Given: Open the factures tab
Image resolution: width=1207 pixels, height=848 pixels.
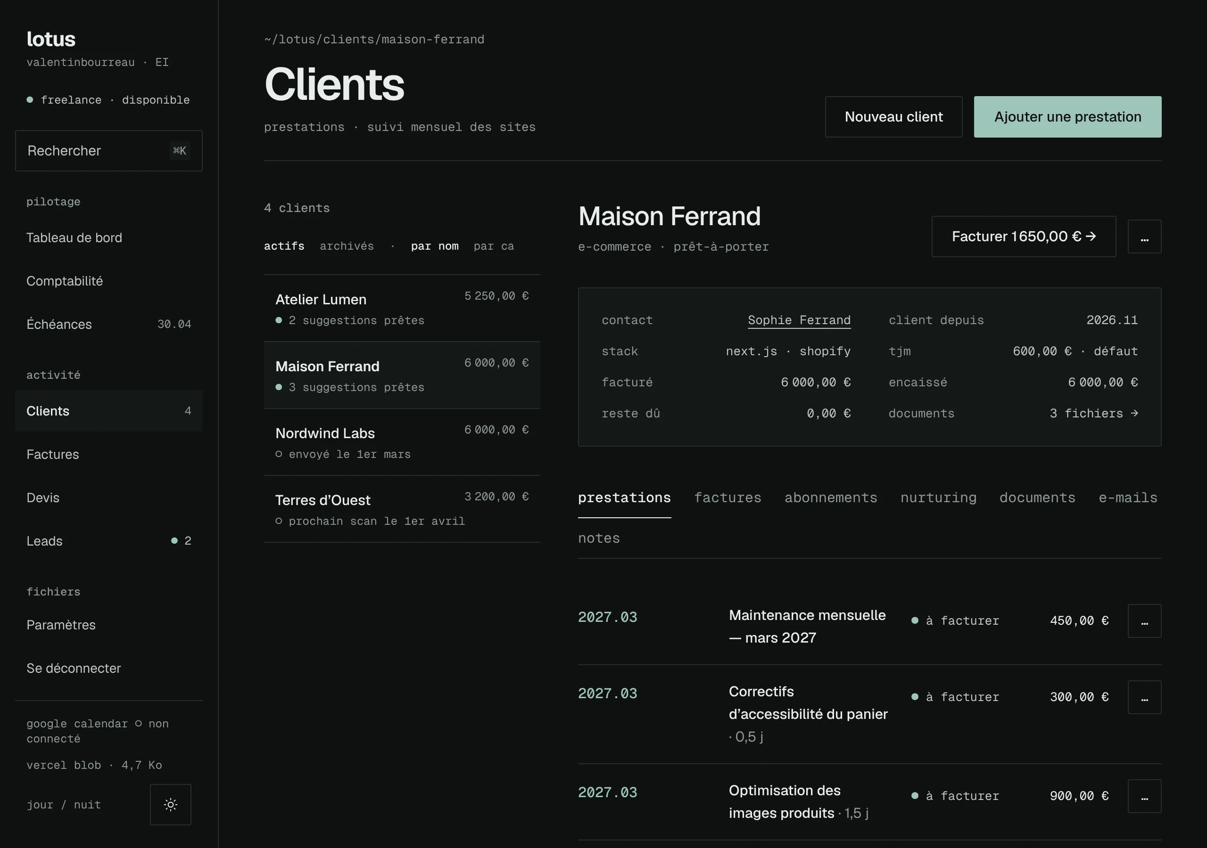Looking at the screenshot, I should [728, 497].
